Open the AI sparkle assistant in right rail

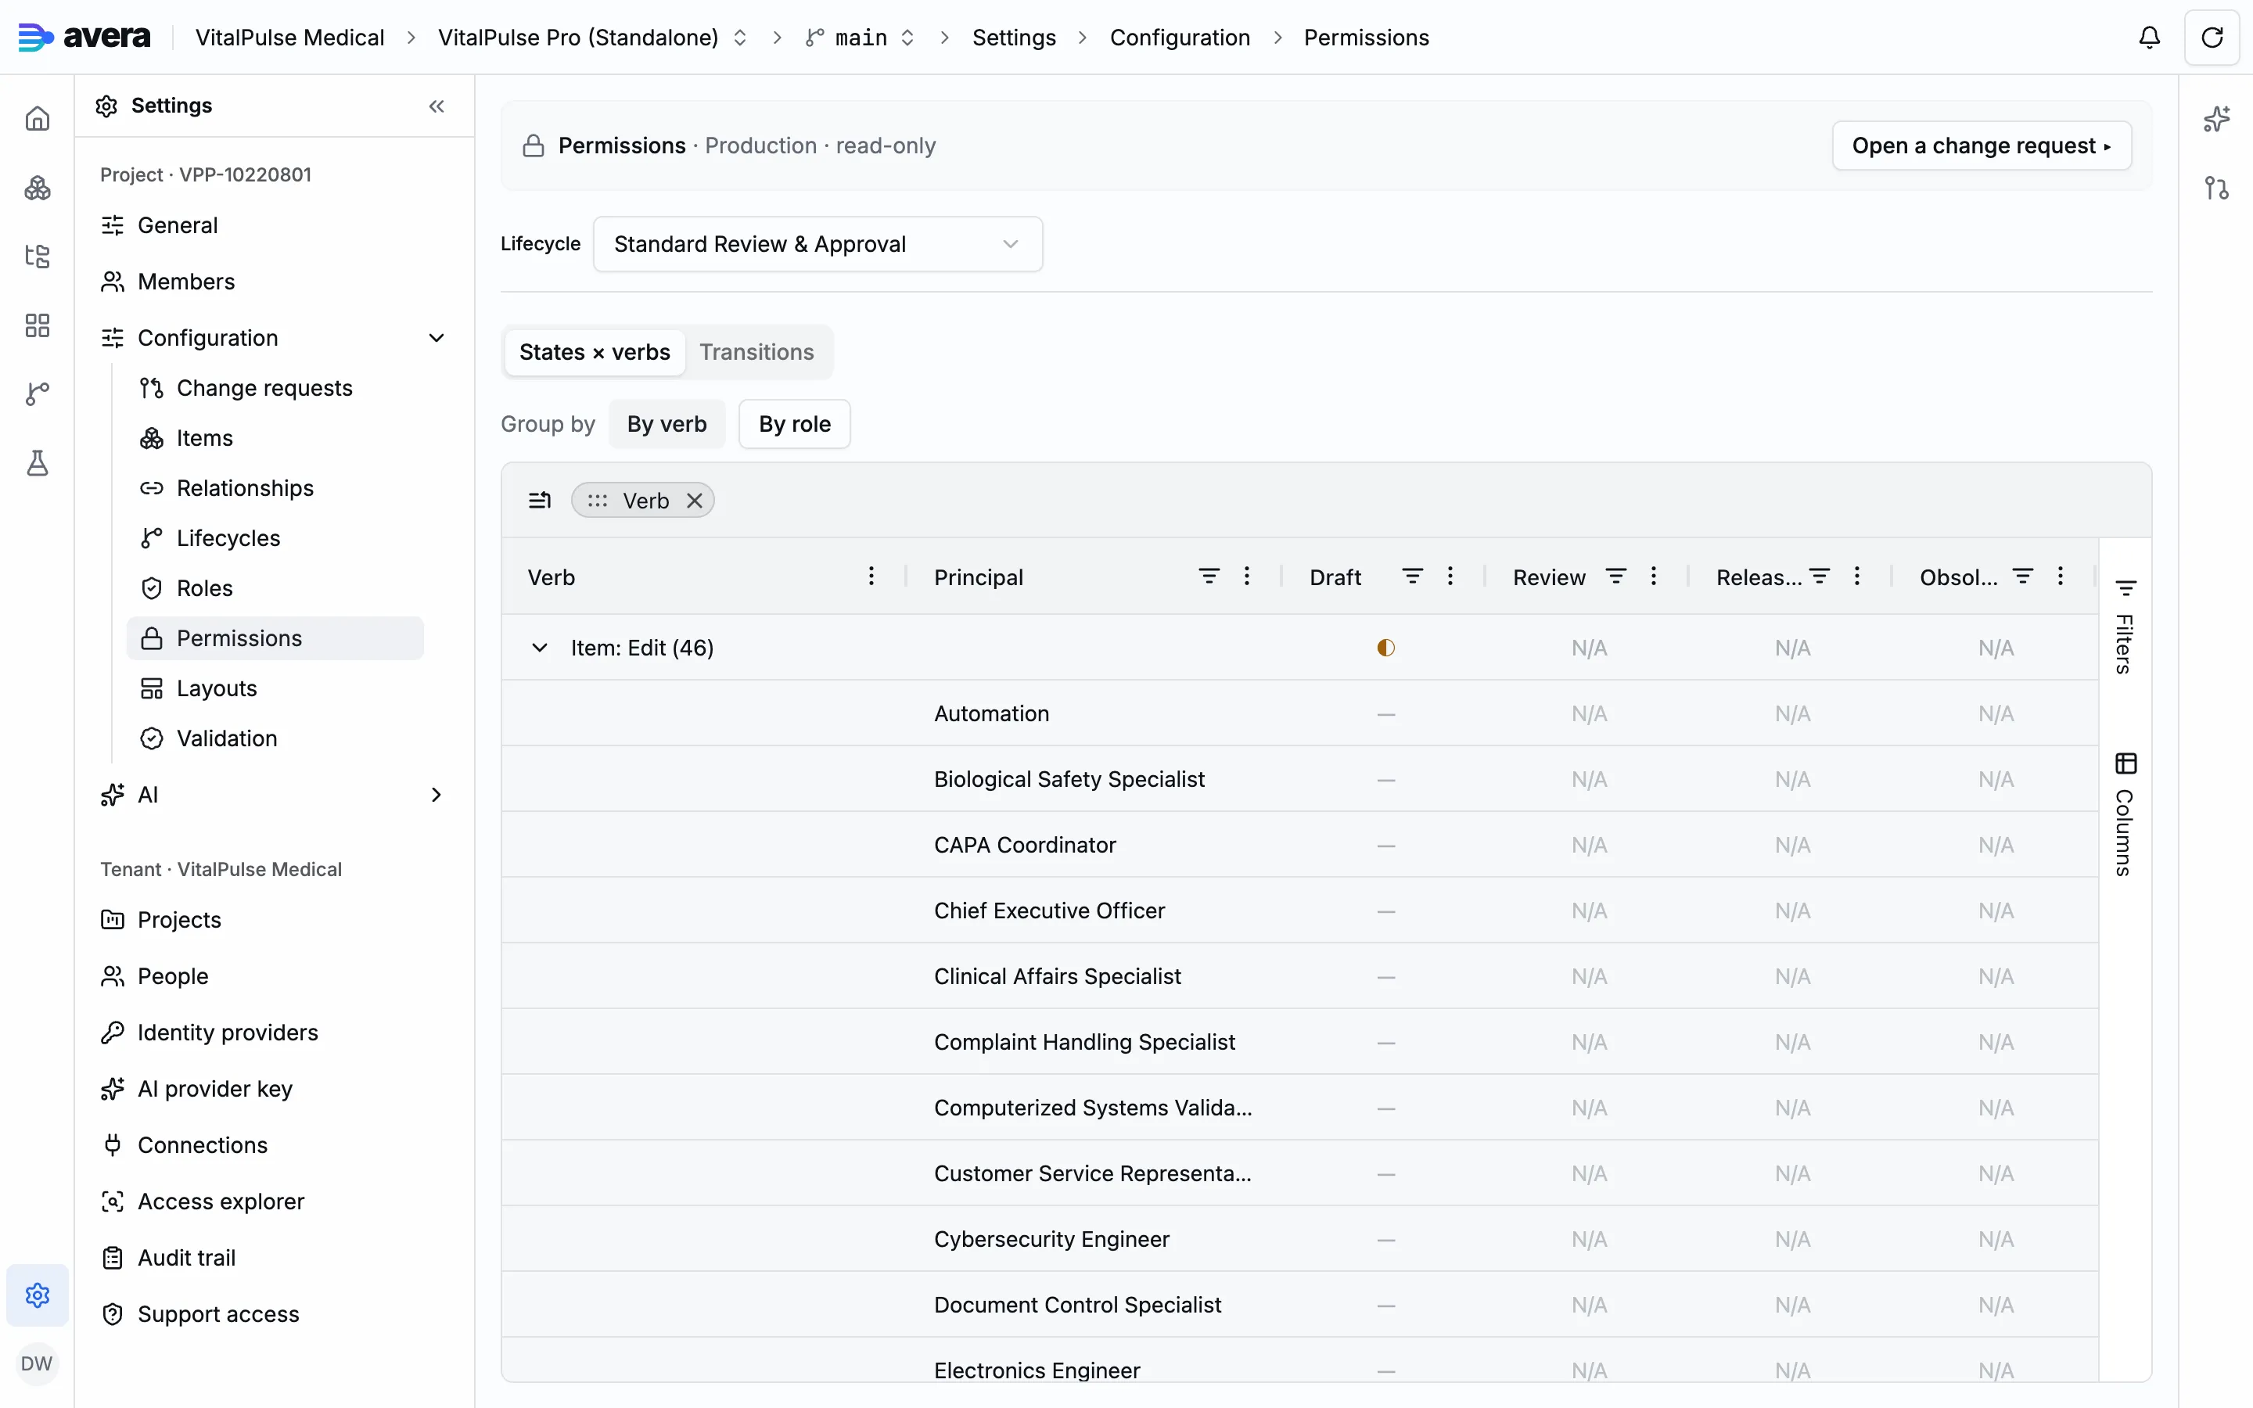click(2217, 118)
